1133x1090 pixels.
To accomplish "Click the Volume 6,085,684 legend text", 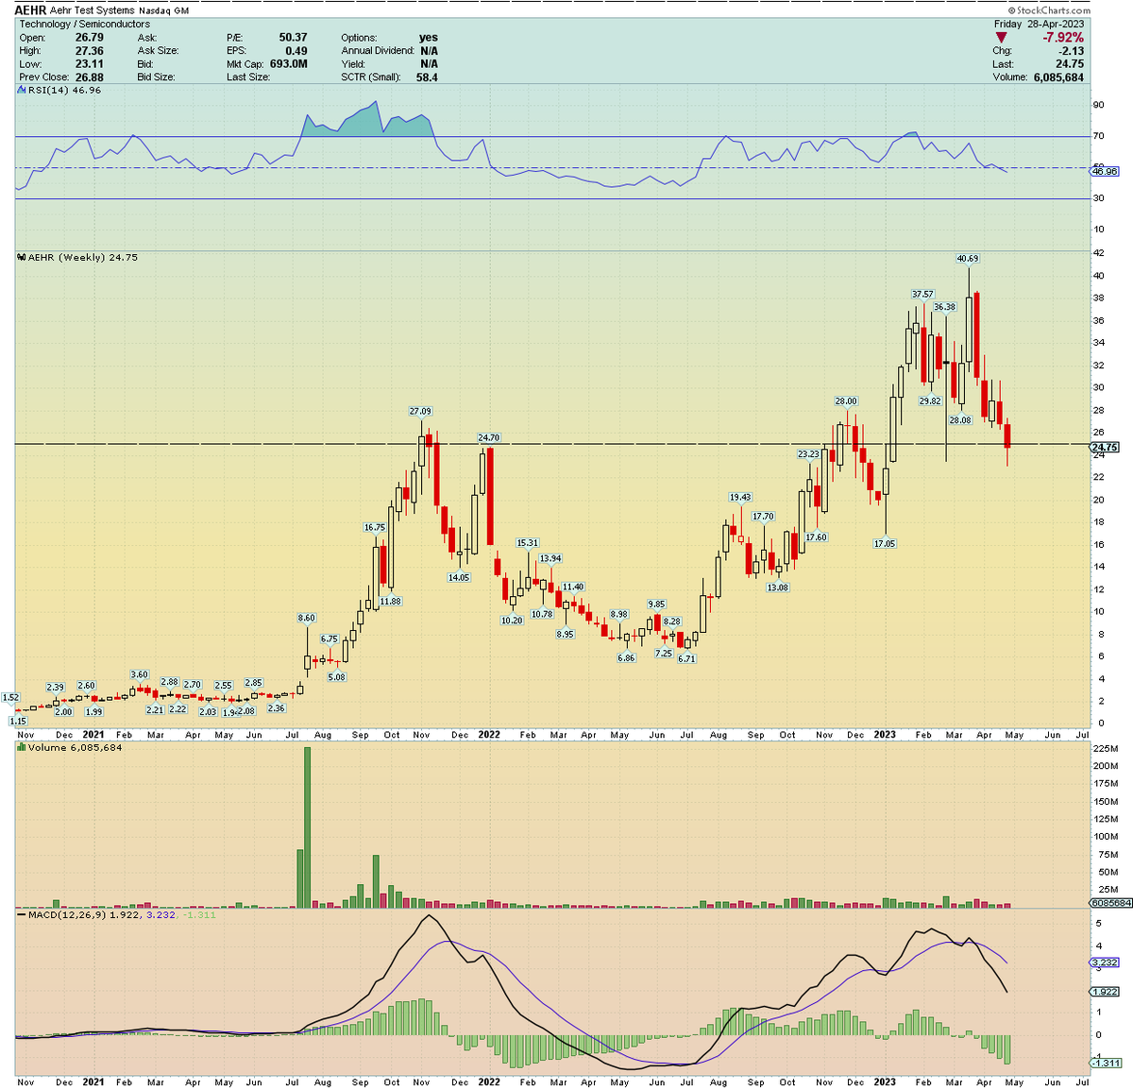I will (x=76, y=747).
